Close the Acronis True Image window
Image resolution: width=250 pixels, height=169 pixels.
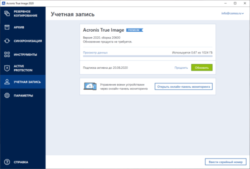[245, 3]
